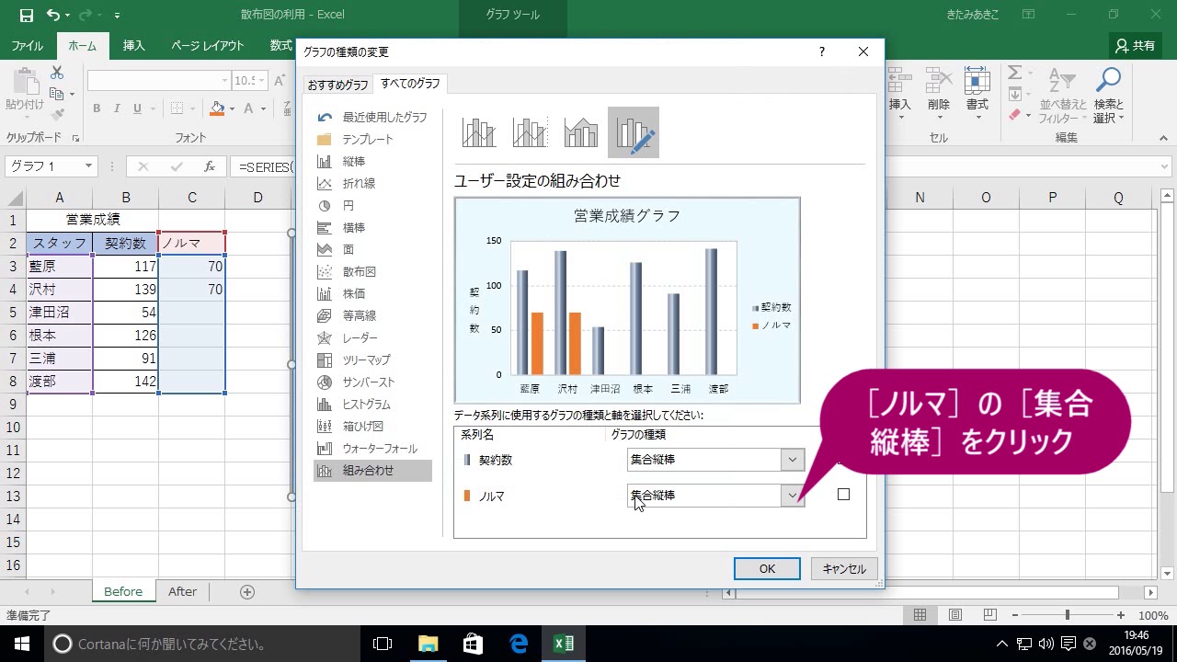Choose 散布図 scatter chart category
The height and width of the screenshot is (662, 1177).
point(372,272)
